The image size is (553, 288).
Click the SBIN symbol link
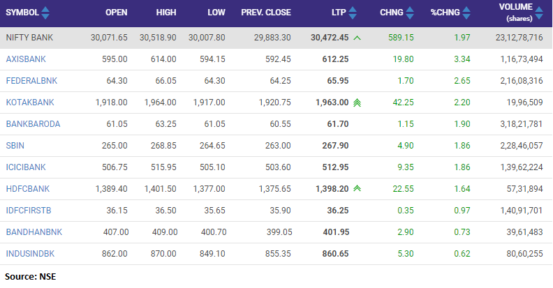click(x=16, y=146)
